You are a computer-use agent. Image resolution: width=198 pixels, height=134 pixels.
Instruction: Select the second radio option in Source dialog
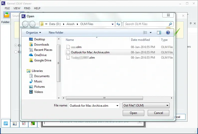click(x=16, y=52)
